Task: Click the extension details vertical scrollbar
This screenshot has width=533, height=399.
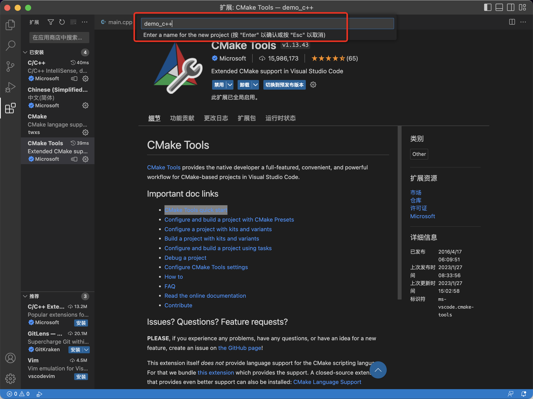Action: coord(399,212)
